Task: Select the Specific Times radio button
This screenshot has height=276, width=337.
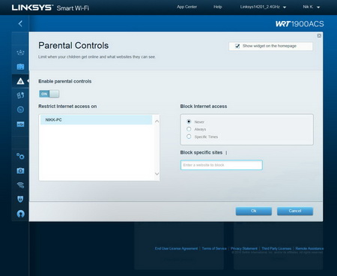Action: pyautogui.click(x=189, y=136)
